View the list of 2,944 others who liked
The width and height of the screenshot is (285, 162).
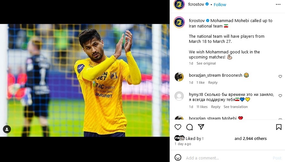tap(255, 138)
